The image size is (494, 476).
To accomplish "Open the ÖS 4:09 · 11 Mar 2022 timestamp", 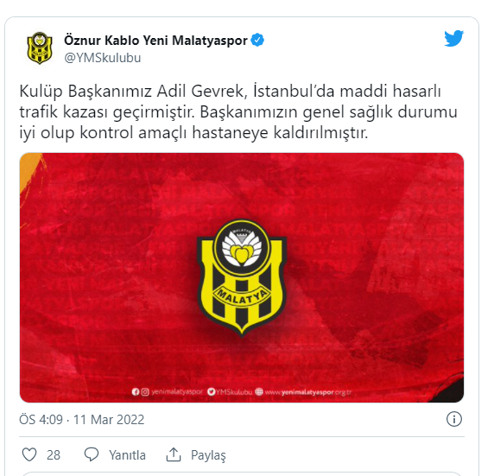I will pos(81,420).
